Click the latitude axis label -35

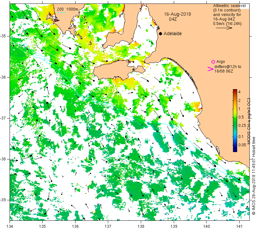coord(3,36)
